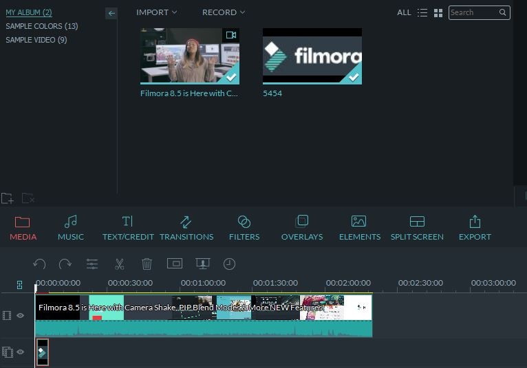527x368 pixels.
Task: Click the record voiceover icon in the timeline toolbar
Action: 203,264
